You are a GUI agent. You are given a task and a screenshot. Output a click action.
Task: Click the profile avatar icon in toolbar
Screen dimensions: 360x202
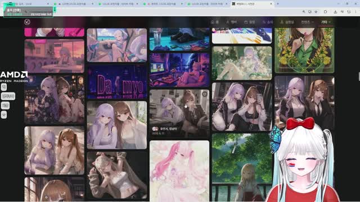[349, 12]
